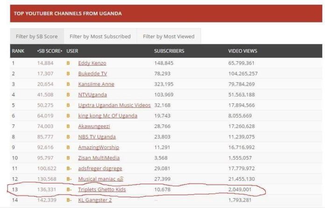Open the Filter by Most Viewed tab
Screen dimensions: 325x208
coord(168,36)
